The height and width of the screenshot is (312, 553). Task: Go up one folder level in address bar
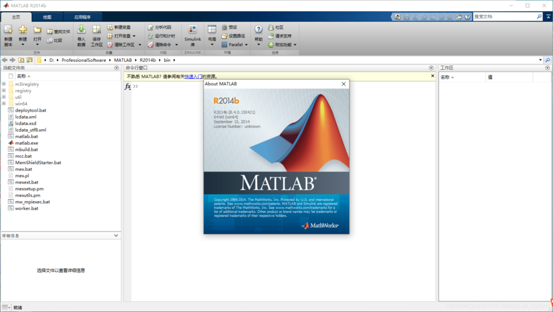(21, 60)
